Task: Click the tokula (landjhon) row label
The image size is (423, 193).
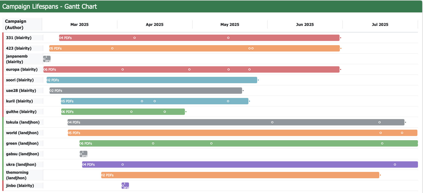Action: pyautogui.click(x=23, y=122)
